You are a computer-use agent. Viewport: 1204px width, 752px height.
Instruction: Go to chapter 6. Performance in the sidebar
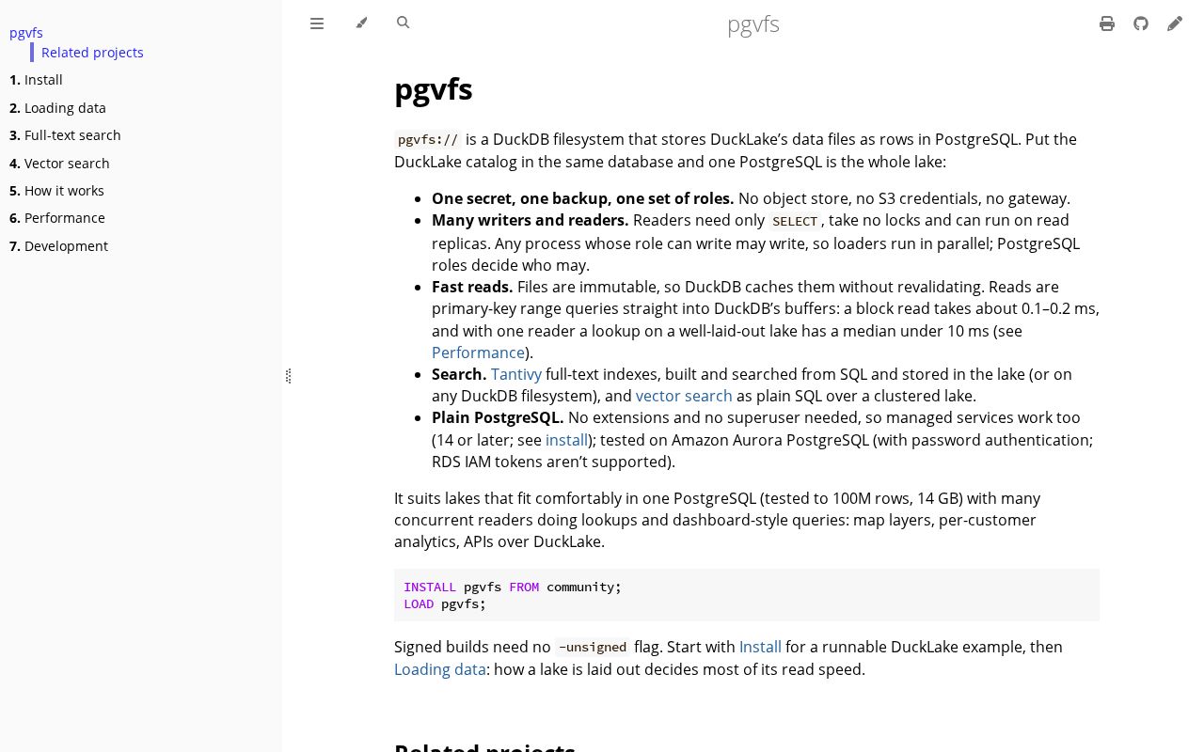[57, 218]
